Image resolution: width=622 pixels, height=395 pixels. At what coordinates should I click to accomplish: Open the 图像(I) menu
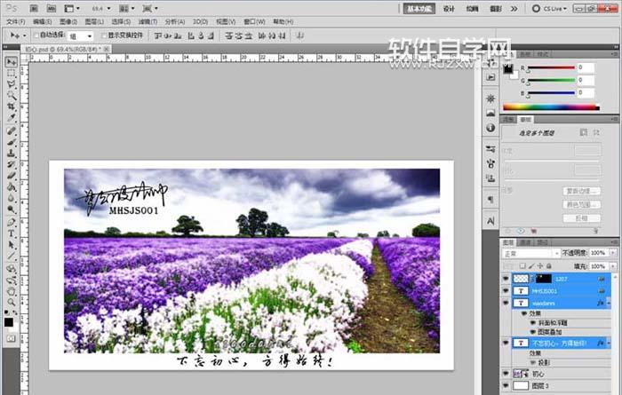[68, 21]
